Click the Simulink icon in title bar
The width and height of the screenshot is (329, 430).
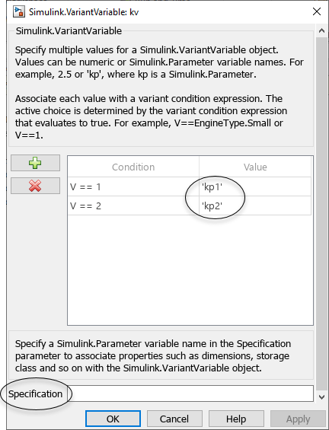point(19,11)
